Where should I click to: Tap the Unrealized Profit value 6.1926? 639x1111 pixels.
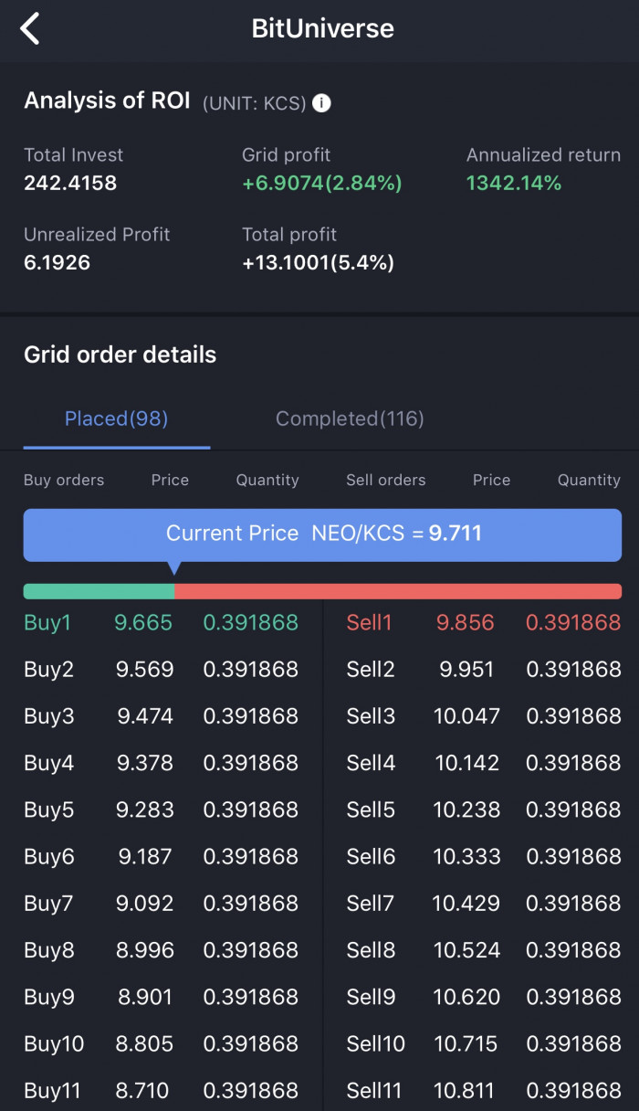tap(57, 263)
